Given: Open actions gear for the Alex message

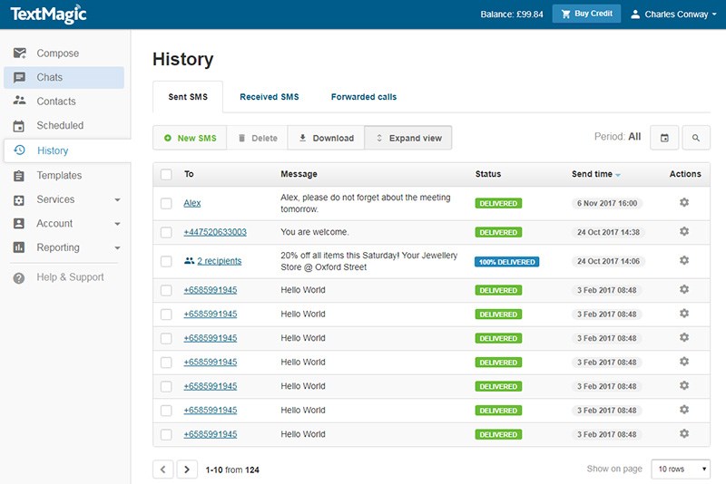Looking at the screenshot, I should [684, 202].
